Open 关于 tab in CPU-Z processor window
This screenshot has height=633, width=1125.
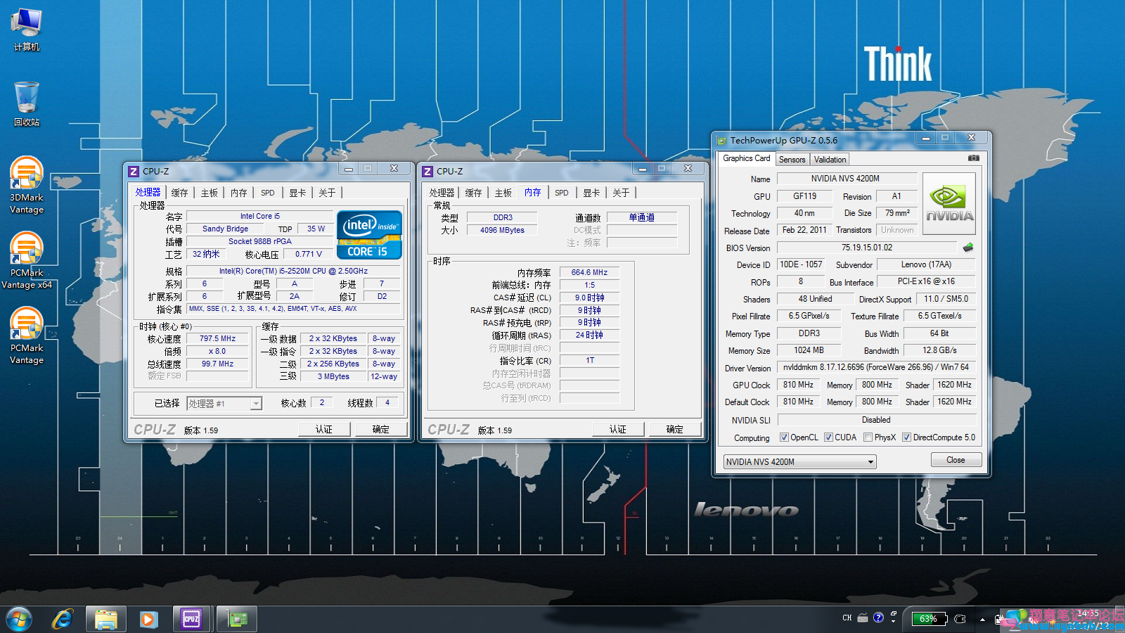pos(328,193)
